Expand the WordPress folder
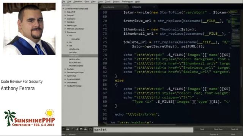Viewport: 243px width, 136px height. 65,82
